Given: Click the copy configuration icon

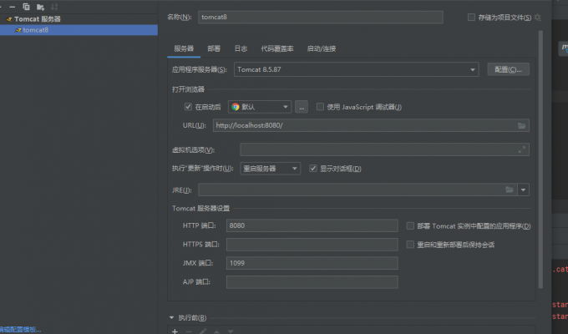Looking at the screenshot, I should point(27,6).
